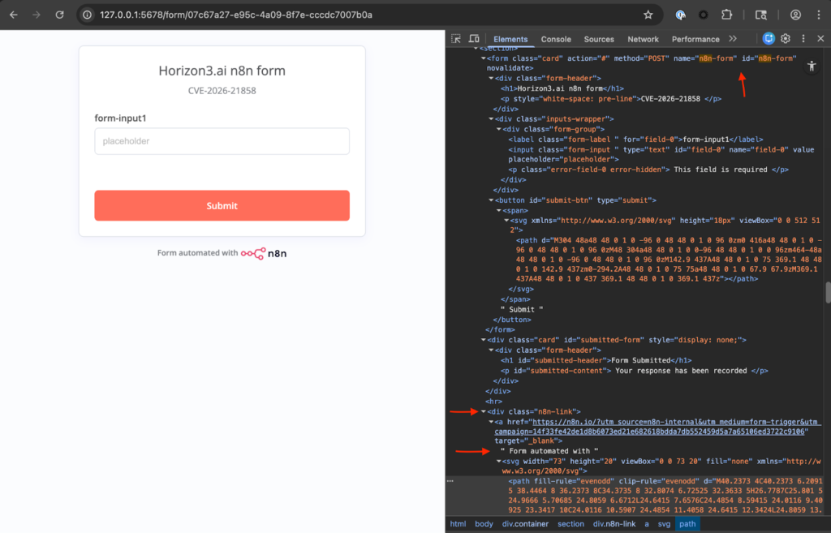Switch to the Console tab

tap(556, 39)
